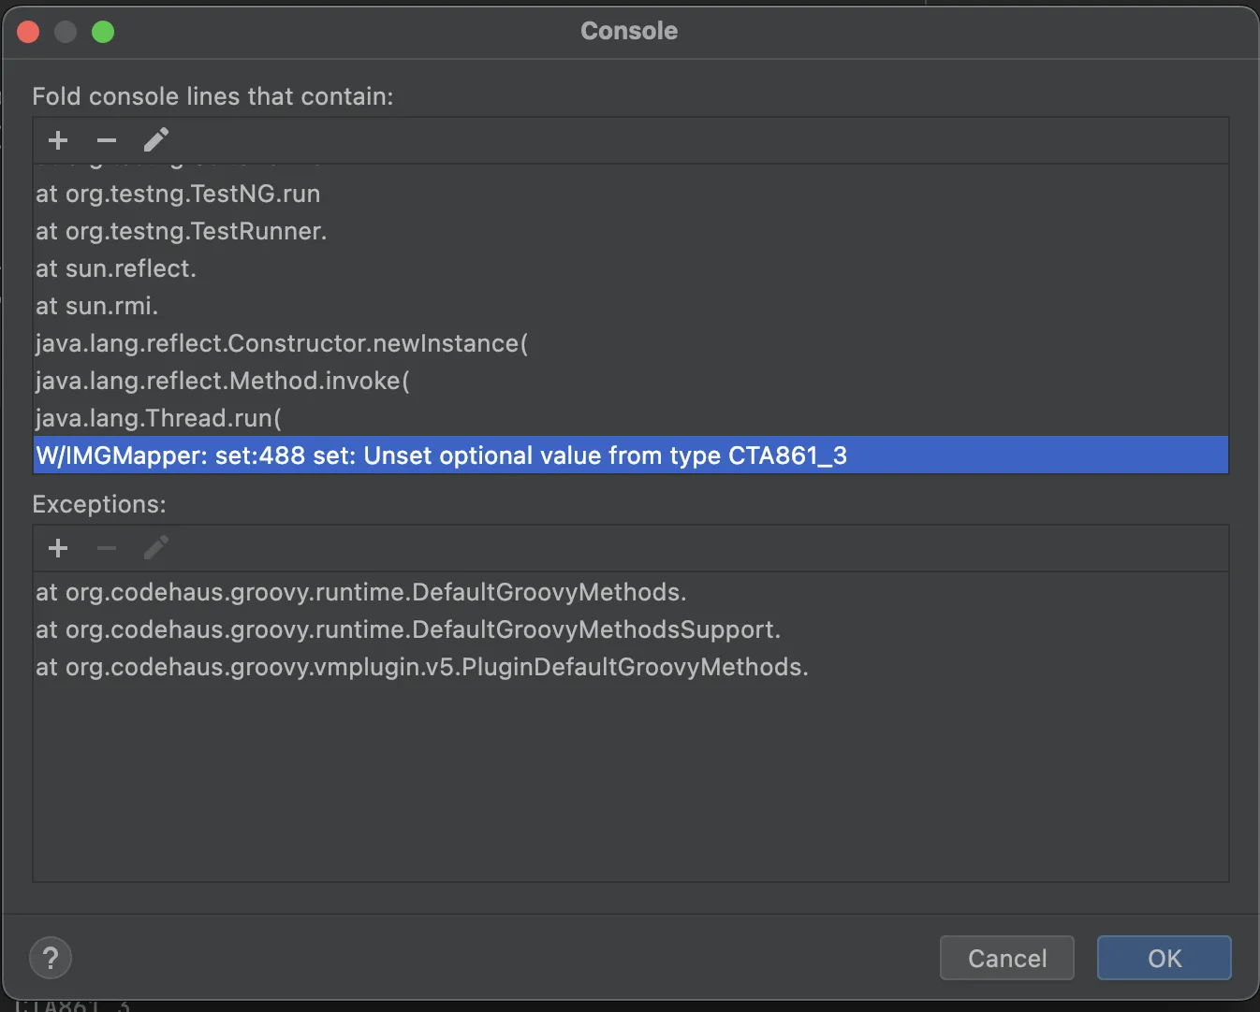
Task: Select the PluginDefaultGroovyMethods. exception entry
Action: [422, 667]
